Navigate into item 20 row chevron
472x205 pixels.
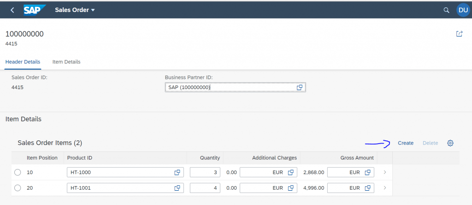click(385, 188)
